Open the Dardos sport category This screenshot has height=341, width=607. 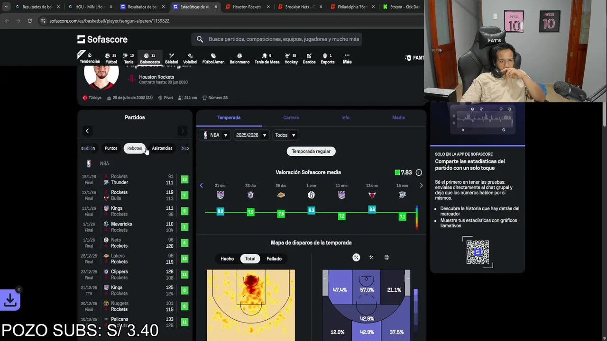tap(309, 58)
